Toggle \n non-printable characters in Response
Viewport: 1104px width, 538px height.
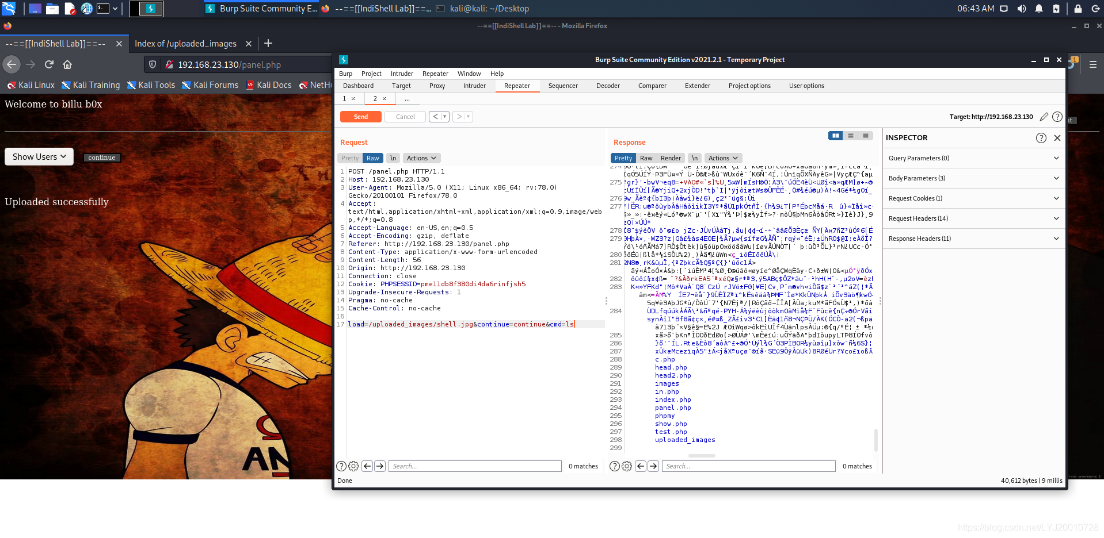695,158
